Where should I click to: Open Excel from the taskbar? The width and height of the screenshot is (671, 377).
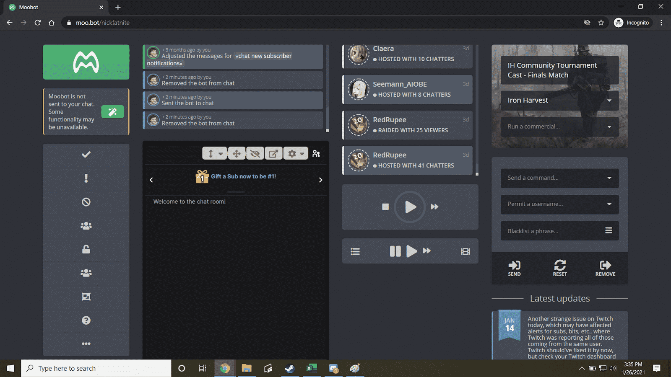312,368
